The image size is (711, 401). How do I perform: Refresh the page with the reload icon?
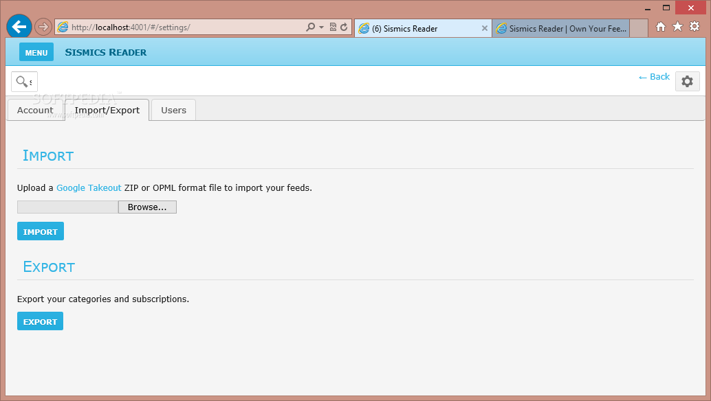click(x=344, y=27)
